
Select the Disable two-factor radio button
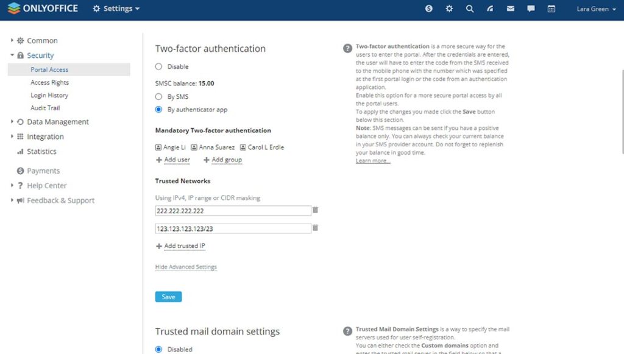(159, 66)
